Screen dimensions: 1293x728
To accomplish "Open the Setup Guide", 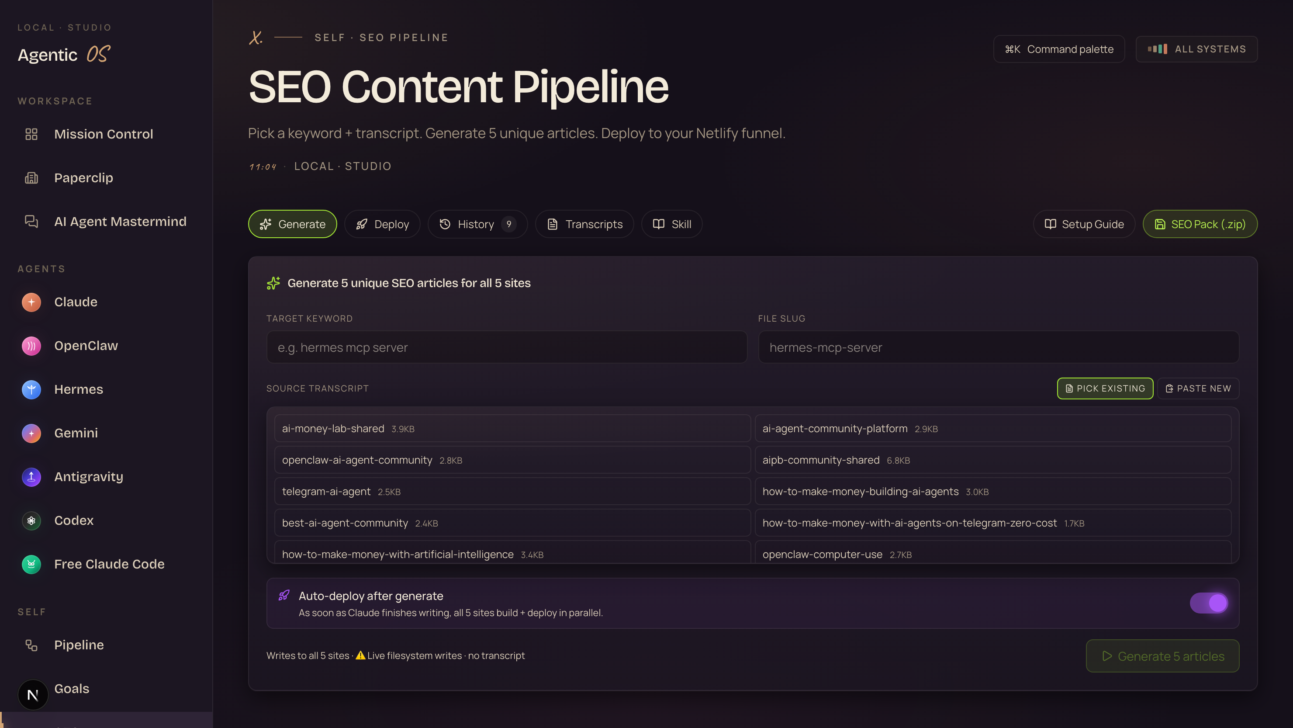I will [1084, 225].
